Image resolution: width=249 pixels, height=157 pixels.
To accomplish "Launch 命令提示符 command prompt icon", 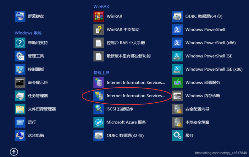I will [20, 83].
